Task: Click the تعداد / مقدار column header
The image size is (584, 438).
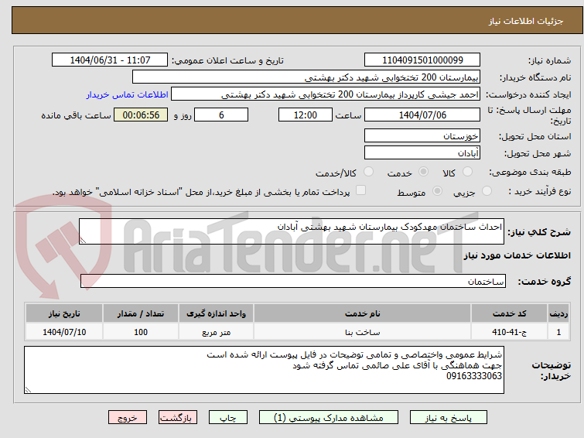Action: 141,313
